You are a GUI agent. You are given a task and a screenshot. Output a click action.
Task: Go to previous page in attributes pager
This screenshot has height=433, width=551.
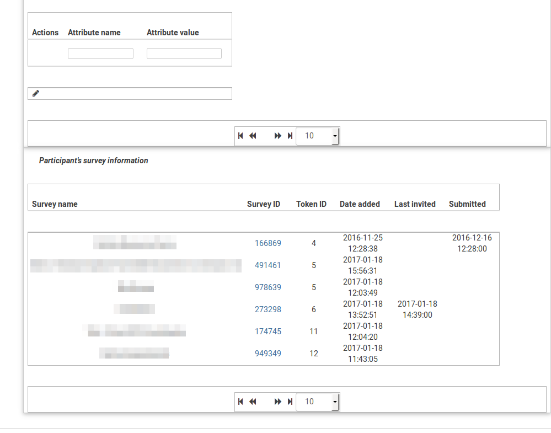tap(253, 136)
